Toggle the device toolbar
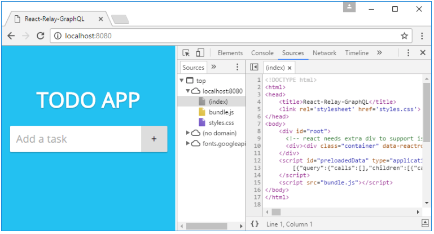 click(x=200, y=53)
